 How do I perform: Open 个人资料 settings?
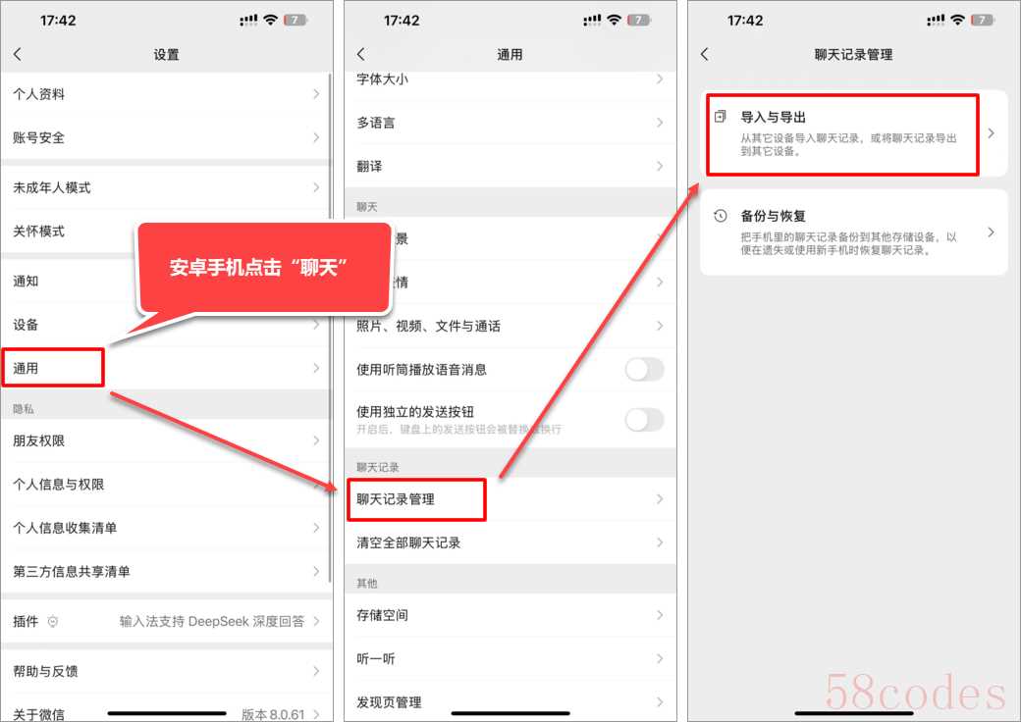[x=166, y=93]
